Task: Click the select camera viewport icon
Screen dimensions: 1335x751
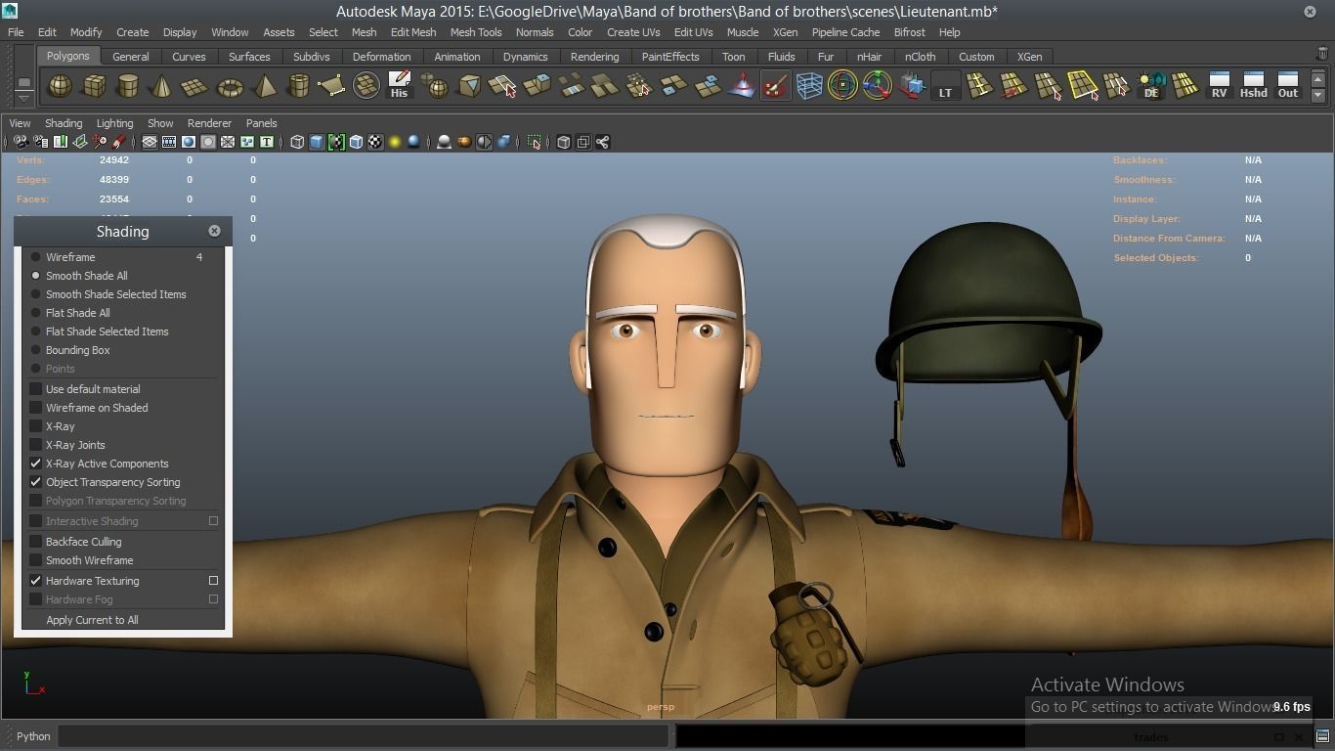Action: click(x=21, y=142)
